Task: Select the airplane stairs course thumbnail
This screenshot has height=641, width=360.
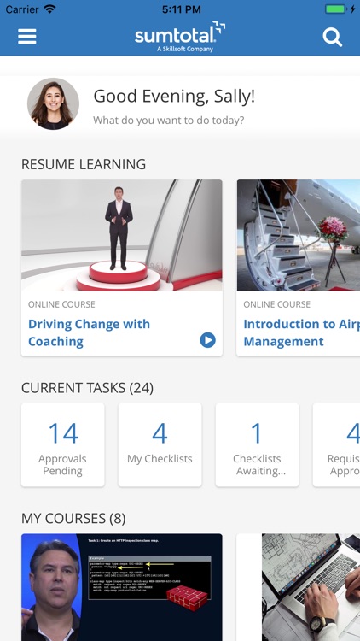Action: (x=299, y=235)
